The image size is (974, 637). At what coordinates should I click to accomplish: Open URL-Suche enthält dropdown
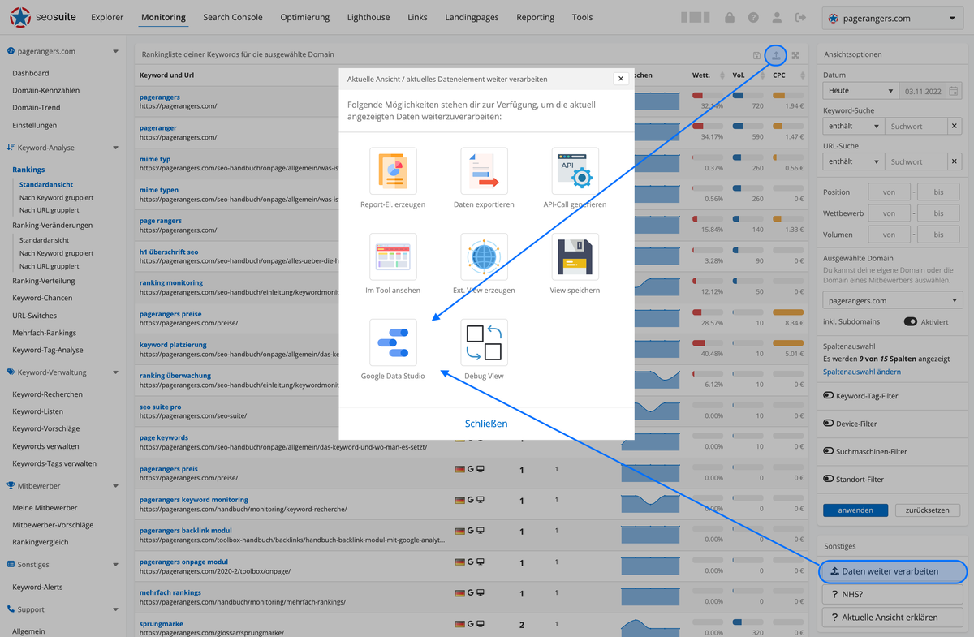[853, 161]
